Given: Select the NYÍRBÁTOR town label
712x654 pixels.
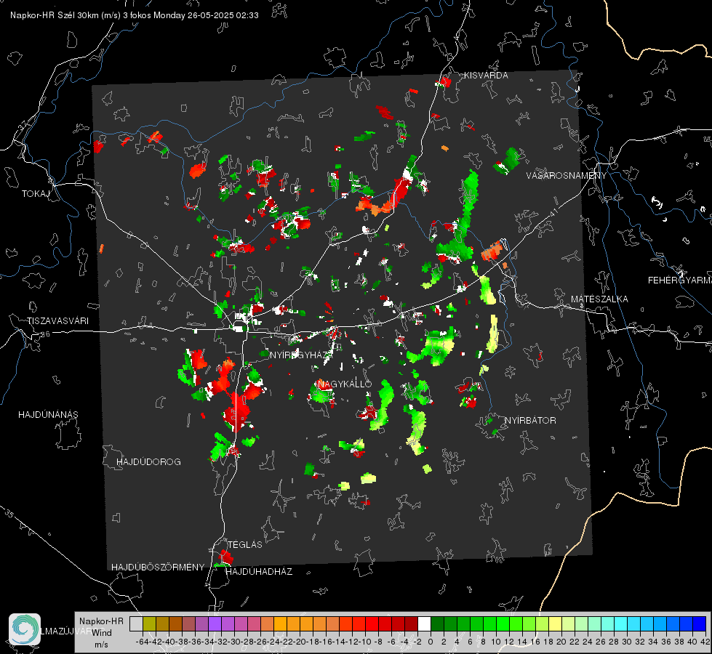Looking at the screenshot, I should pyautogui.click(x=530, y=420).
